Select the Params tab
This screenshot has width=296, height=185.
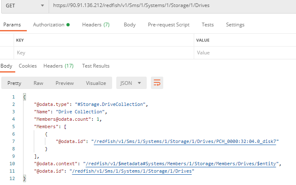coord(12,25)
